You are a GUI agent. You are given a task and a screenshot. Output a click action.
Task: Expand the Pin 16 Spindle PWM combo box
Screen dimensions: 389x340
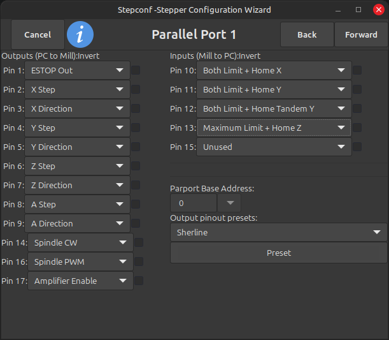(x=80, y=262)
